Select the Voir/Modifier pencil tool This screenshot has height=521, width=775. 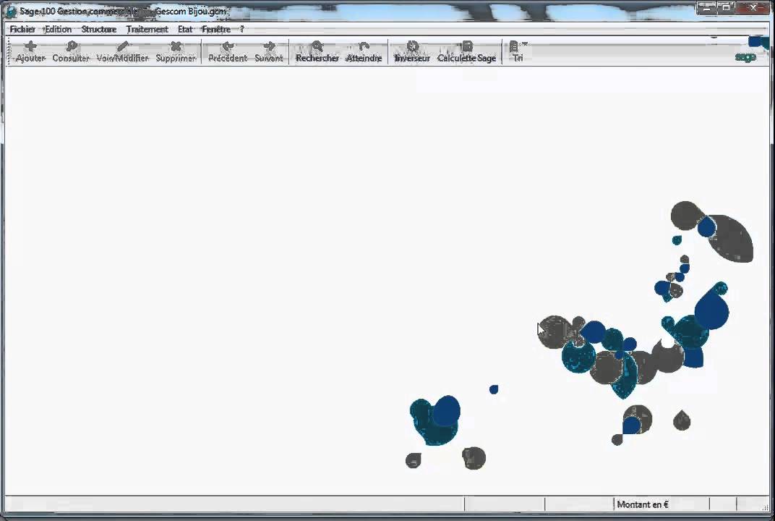123,51
